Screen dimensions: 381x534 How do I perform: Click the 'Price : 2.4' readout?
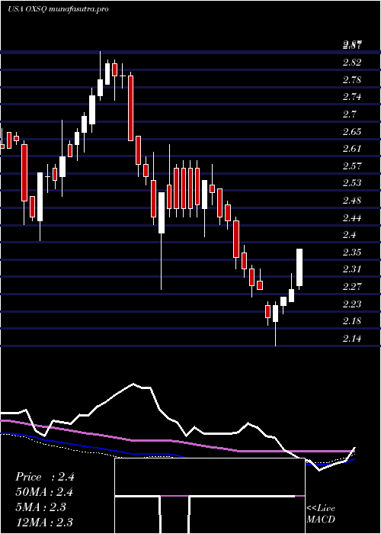coord(45,477)
